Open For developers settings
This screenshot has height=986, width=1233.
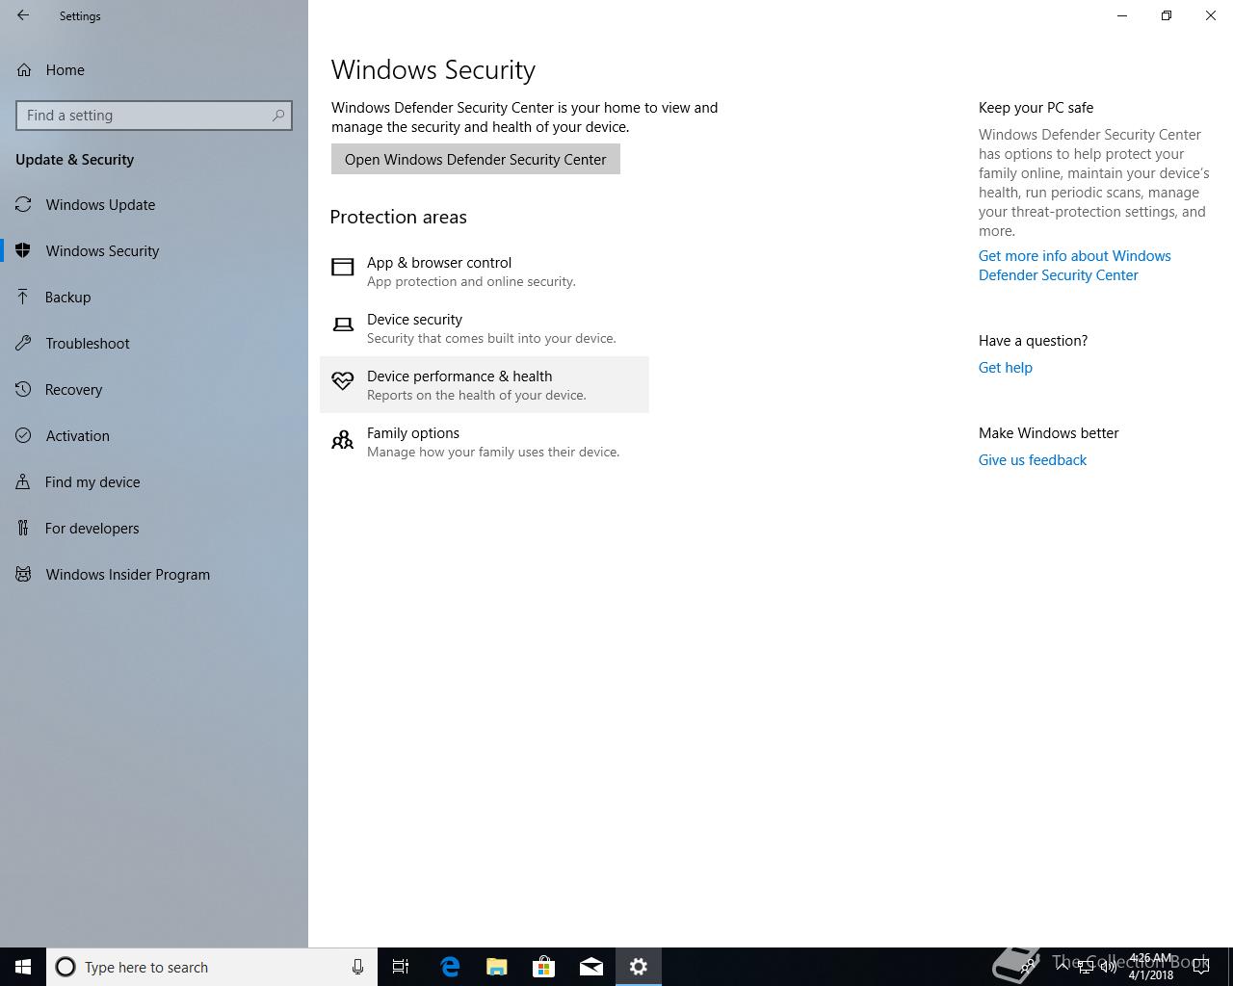[154, 528]
